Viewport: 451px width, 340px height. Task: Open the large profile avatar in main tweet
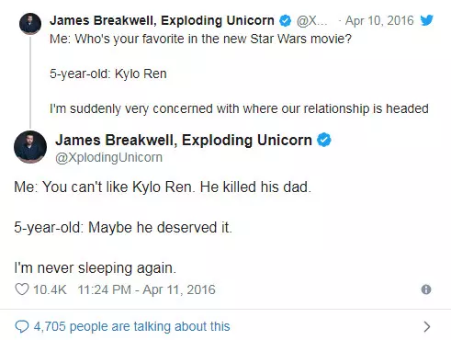pyautogui.click(x=30, y=147)
